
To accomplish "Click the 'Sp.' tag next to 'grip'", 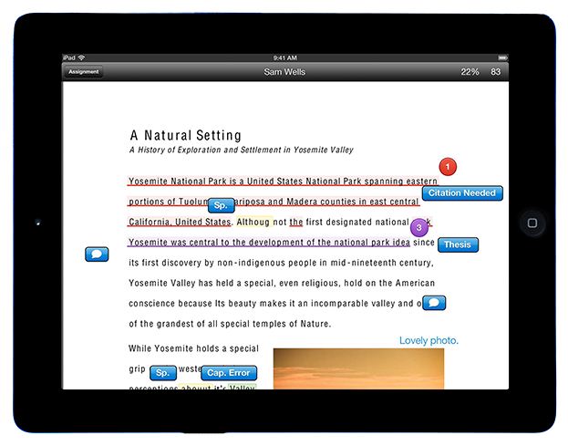I will 164,373.
